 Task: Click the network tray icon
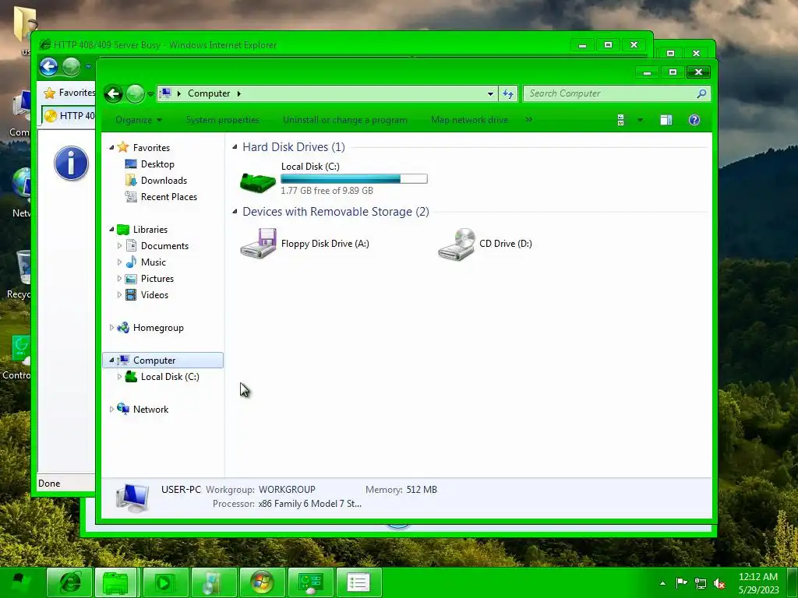(x=701, y=583)
